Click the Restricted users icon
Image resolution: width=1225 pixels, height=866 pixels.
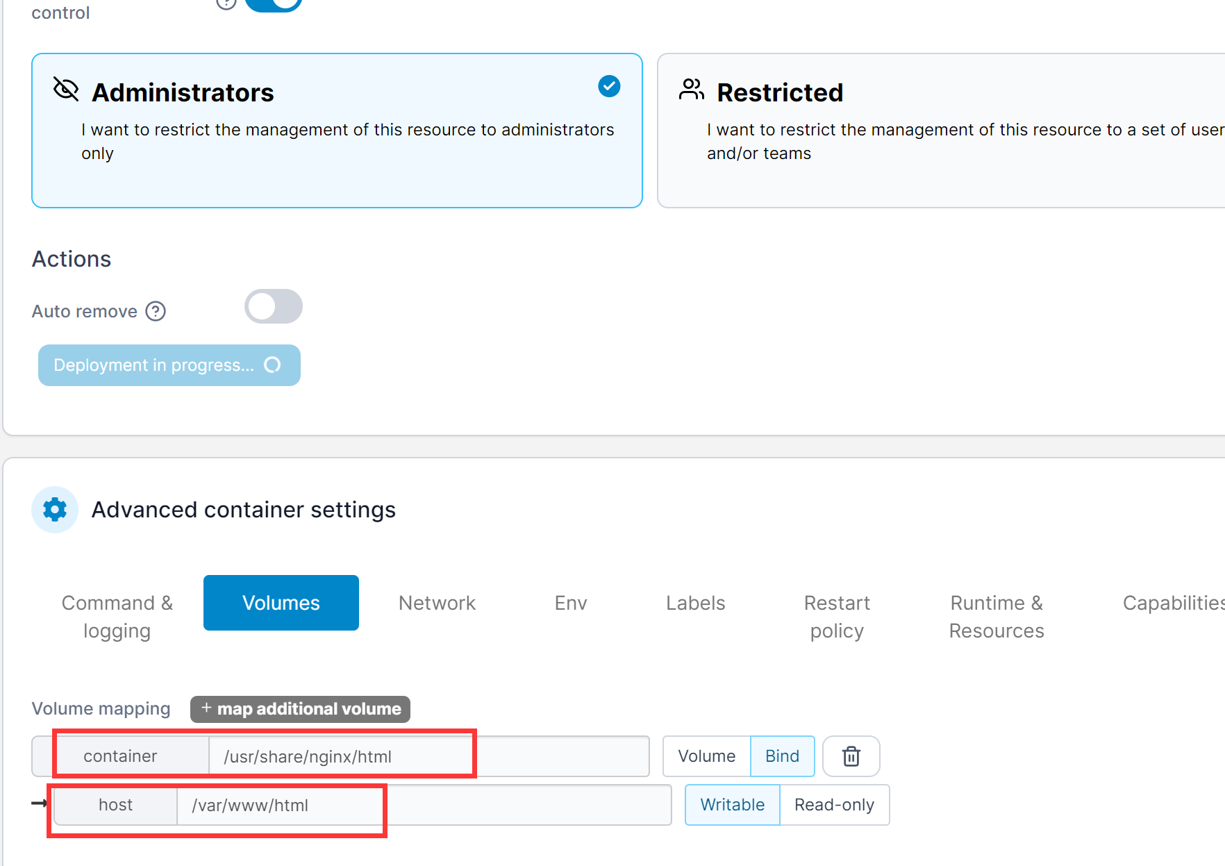click(691, 90)
